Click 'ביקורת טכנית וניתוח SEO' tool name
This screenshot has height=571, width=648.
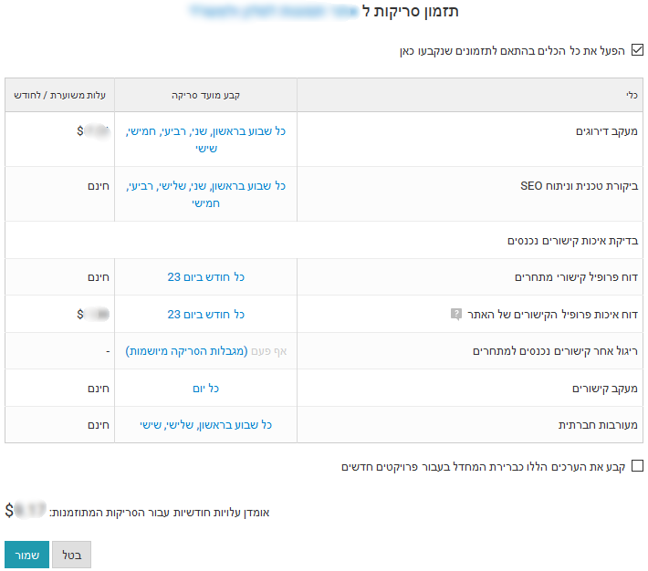(579, 186)
